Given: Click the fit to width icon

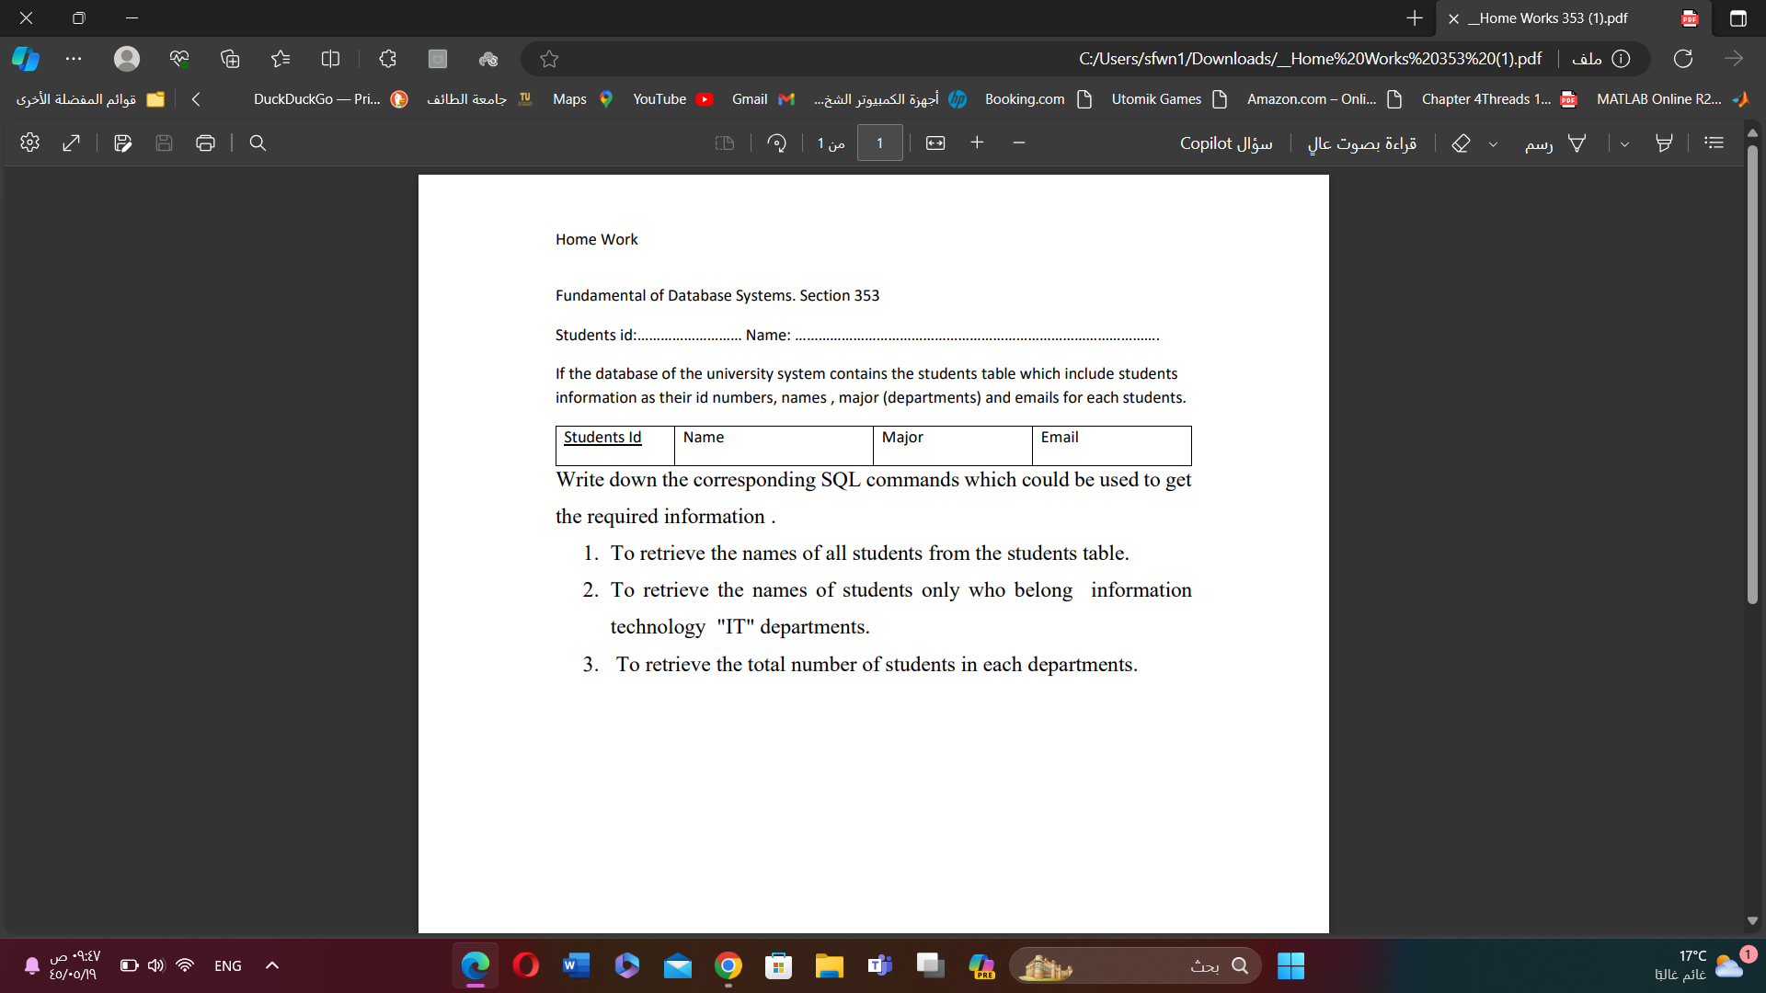Looking at the screenshot, I should (935, 143).
